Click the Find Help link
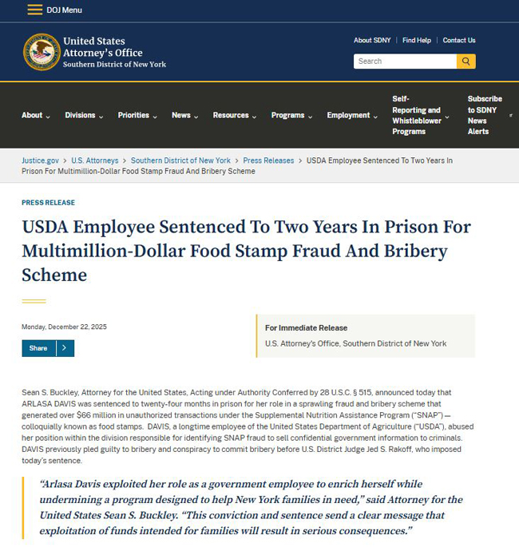The image size is (519, 547). [417, 40]
